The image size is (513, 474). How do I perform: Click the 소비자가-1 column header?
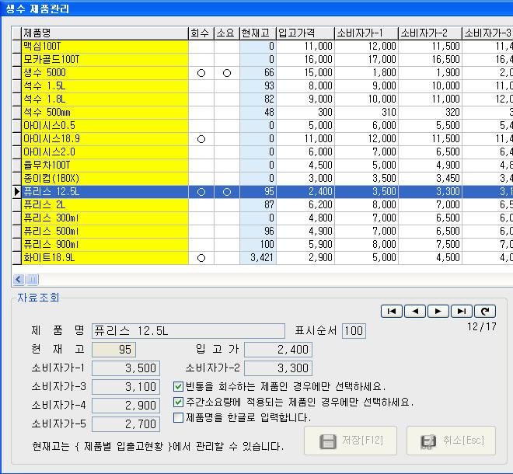(366, 33)
